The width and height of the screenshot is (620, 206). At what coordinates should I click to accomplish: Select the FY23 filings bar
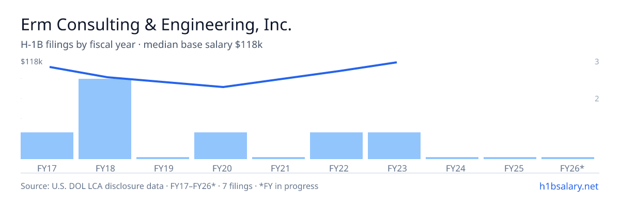pyautogui.click(x=394, y=146)
